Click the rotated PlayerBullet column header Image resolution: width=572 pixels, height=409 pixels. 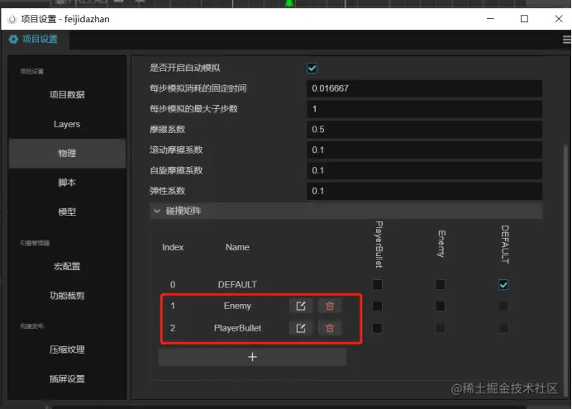tap(379, 245)
